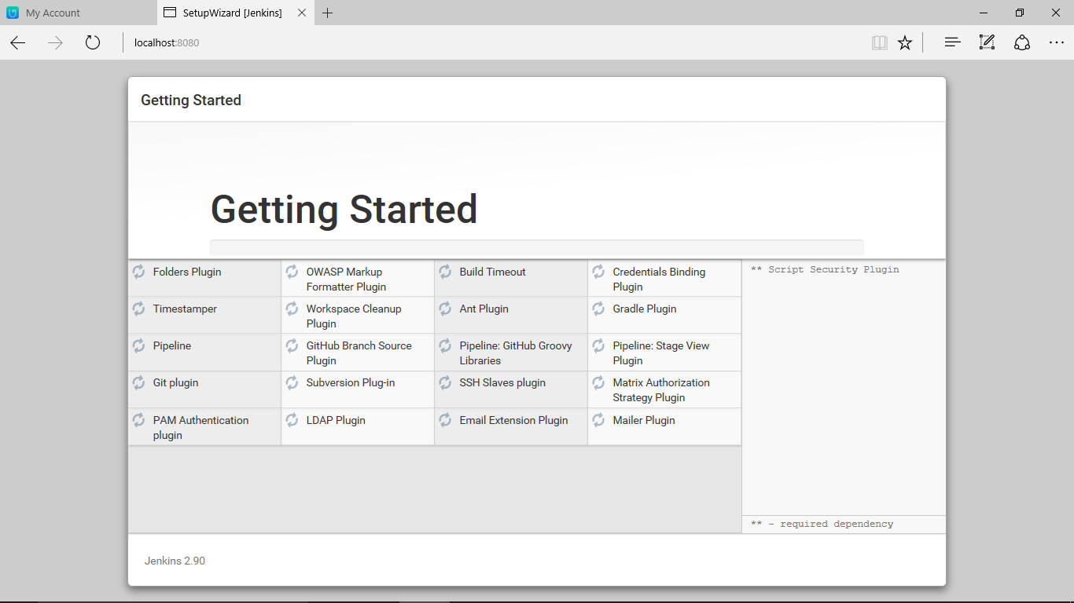The width and height of the screenshot is (1074, 603).
Task: Click the spinner beside Mailer Plugin
Action: [598, 420]
